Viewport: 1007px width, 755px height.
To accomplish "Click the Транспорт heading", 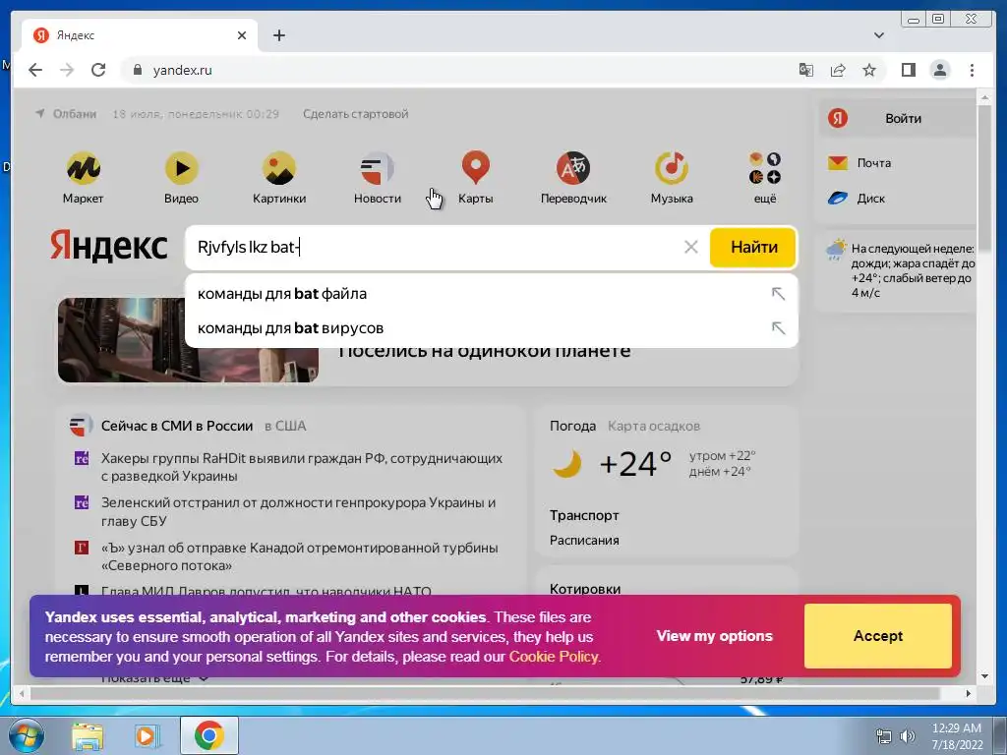I will tap(584, 515).
